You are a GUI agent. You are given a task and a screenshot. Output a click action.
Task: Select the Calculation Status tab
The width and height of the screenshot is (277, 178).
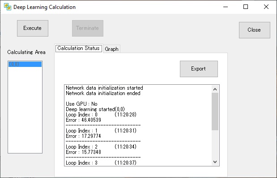79,48
